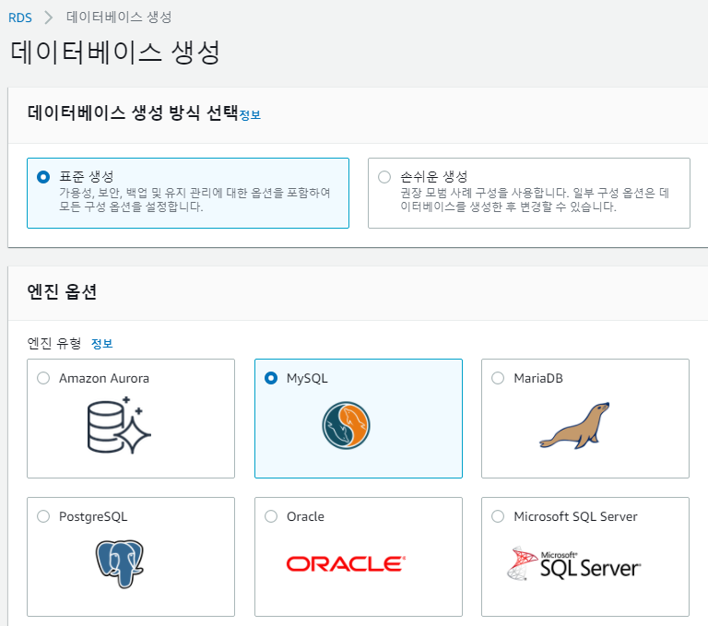Click the MySQL dolphin logo
This screenshot has height=626, width=708.
pos(346,425)
